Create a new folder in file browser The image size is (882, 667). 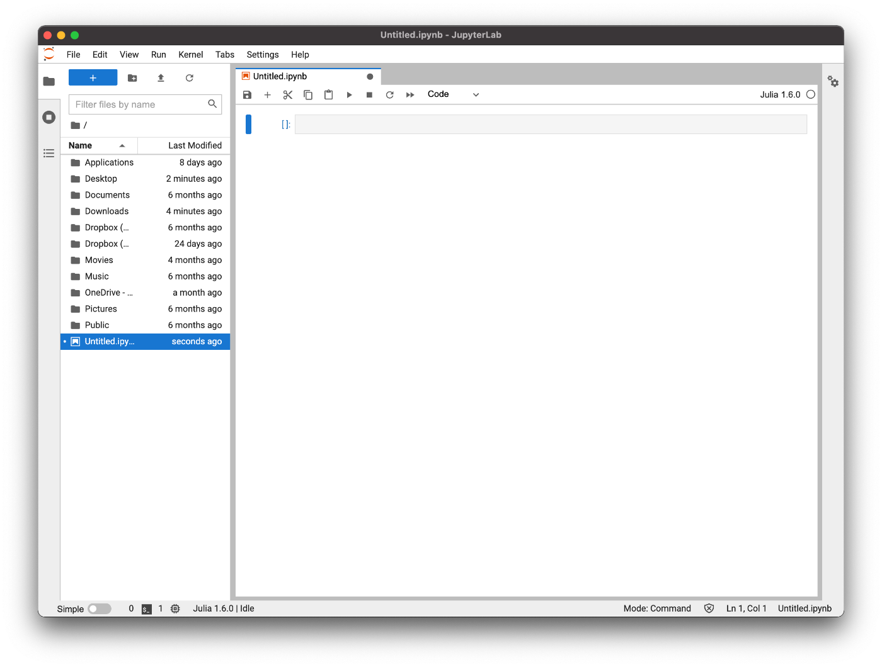[132, 78]
